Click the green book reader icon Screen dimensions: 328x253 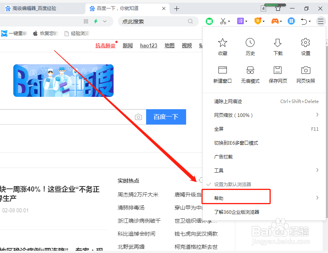(209, 21)
